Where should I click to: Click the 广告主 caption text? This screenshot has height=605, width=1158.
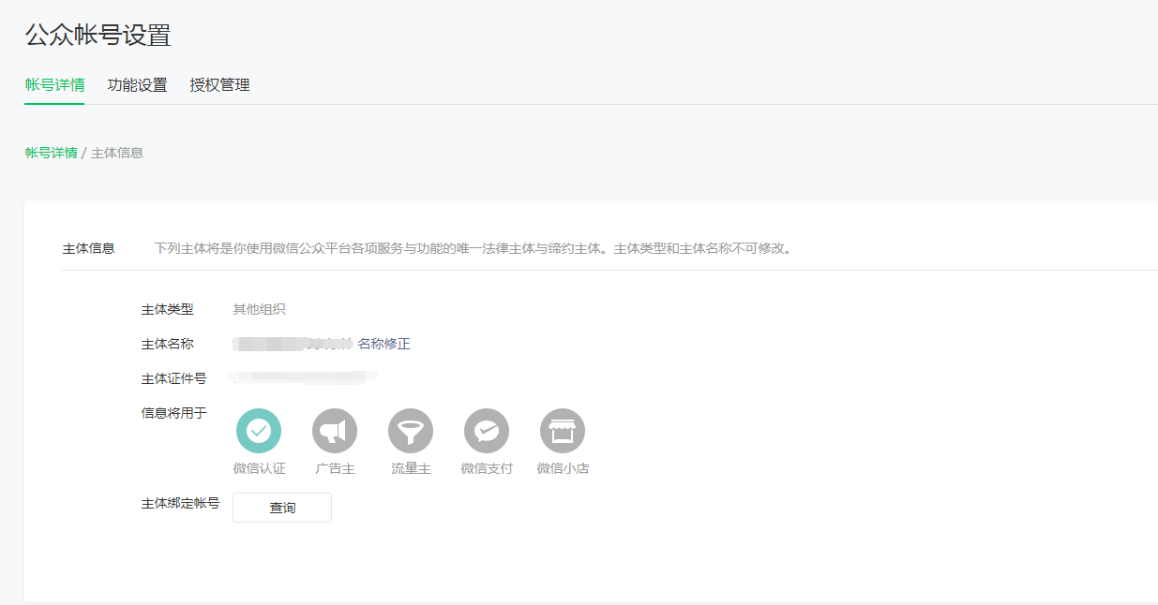pyautogui.click(x=335, y=468)
